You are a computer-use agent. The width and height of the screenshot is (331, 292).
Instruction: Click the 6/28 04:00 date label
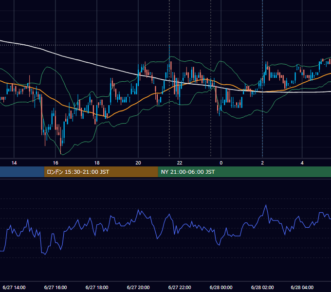pyautogui.click(x=302, y=287)
